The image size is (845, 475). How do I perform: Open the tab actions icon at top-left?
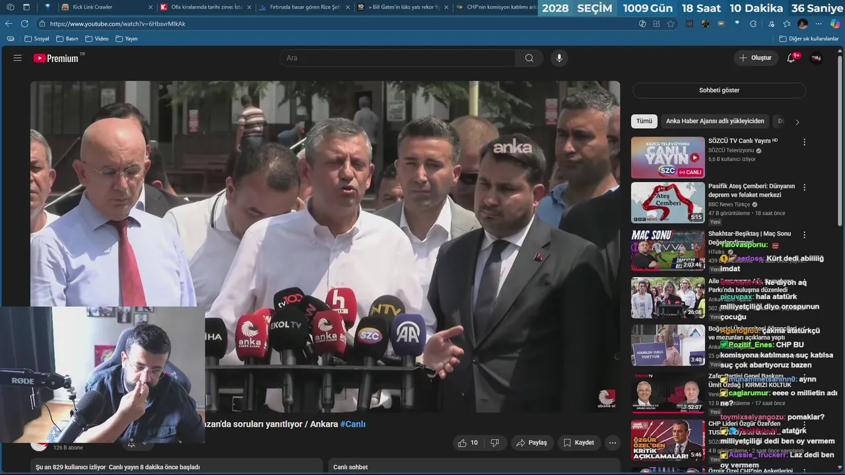click(9, 7)
